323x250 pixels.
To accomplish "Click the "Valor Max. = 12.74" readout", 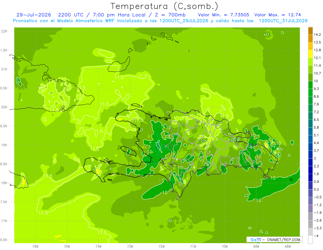I will point(278,15).
